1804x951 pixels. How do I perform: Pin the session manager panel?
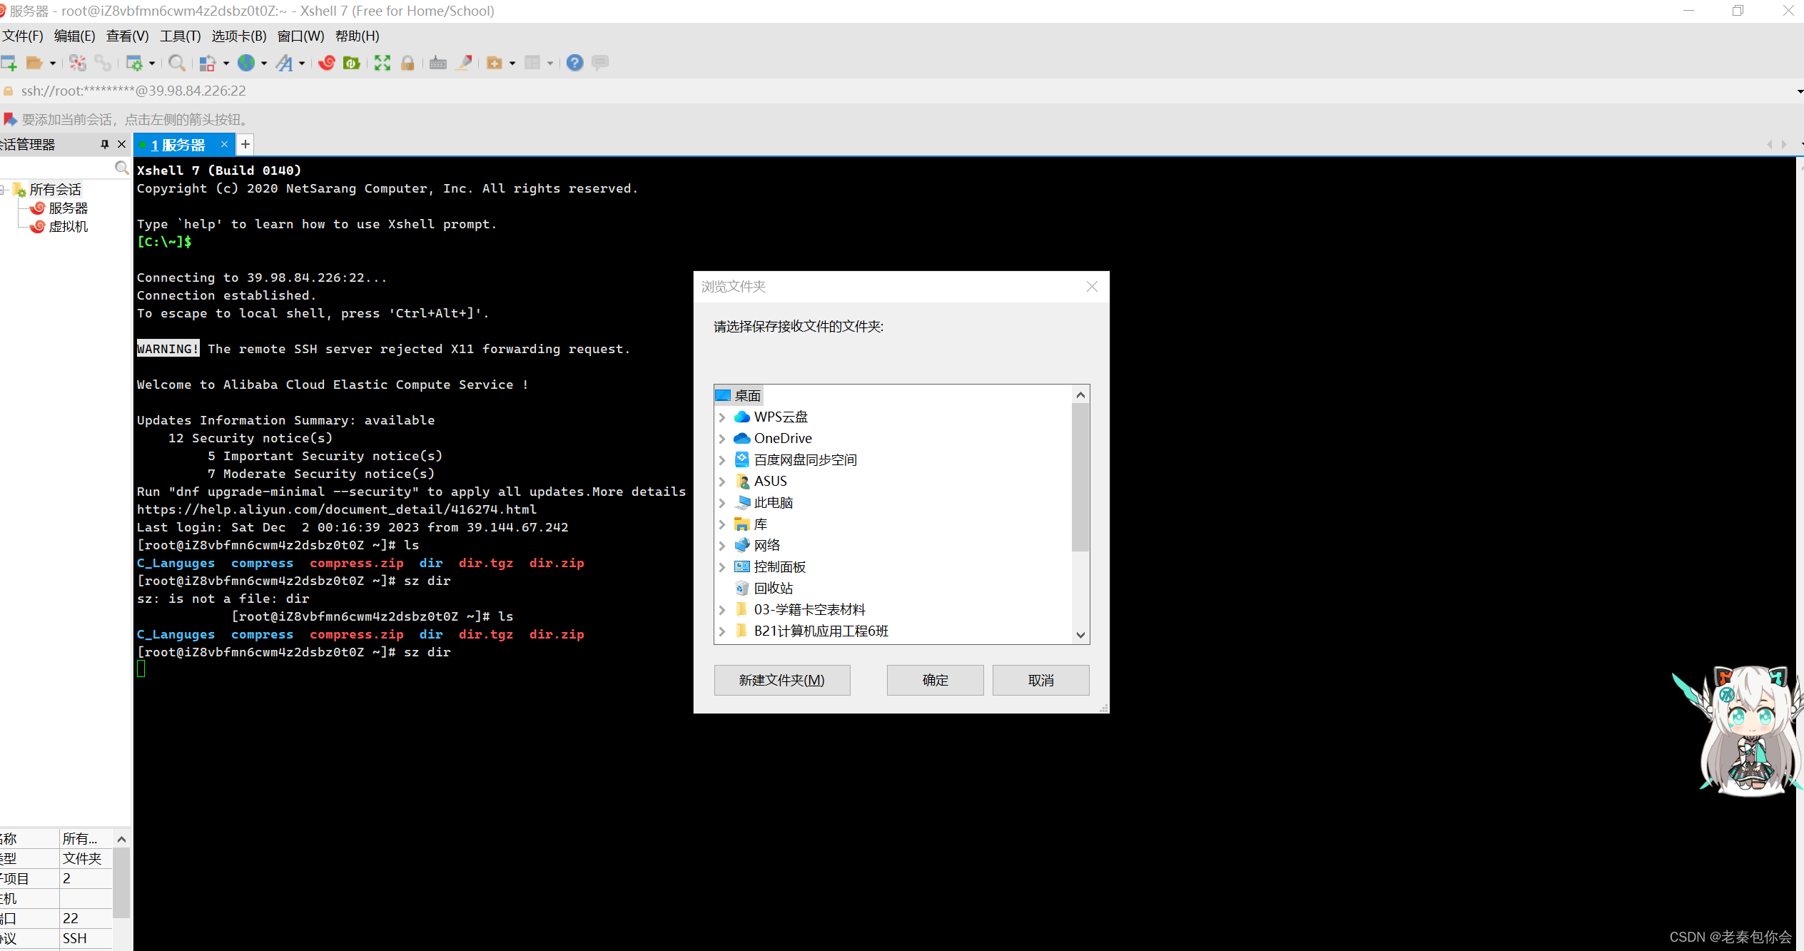click(105, 144)
